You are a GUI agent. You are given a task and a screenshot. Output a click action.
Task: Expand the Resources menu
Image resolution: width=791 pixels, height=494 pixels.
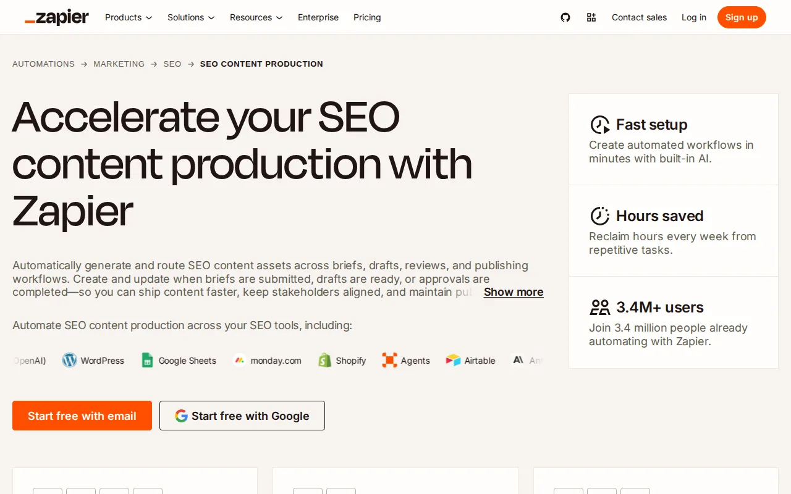(256, 17)
